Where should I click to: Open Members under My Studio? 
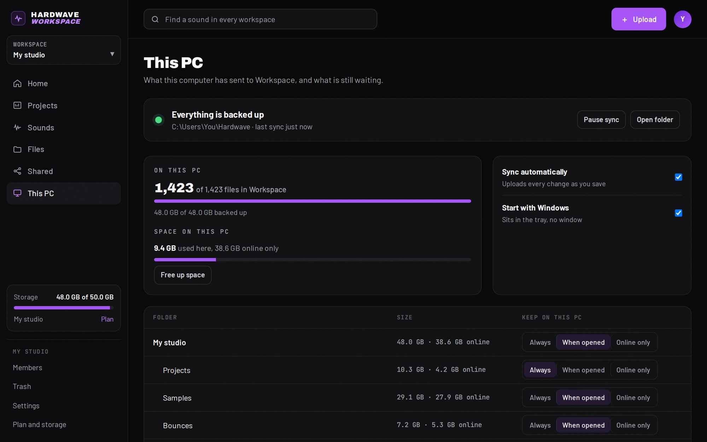[x=27, y=368]
